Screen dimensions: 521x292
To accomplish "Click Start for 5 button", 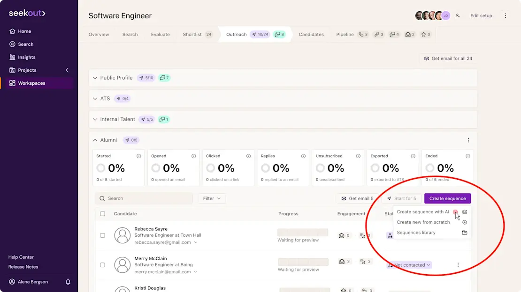I will [401, 198].
